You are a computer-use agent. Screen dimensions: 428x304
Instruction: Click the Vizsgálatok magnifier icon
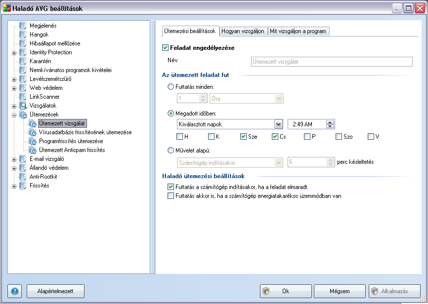(23, 106)
